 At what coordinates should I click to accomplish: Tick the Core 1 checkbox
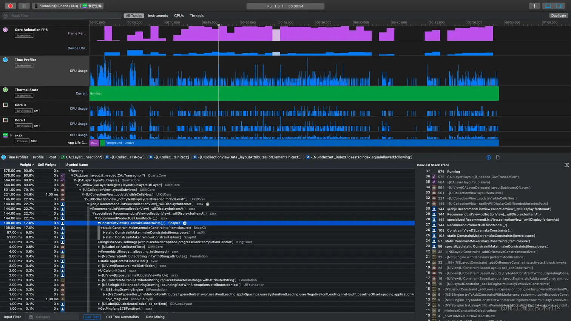pos(5,120)
